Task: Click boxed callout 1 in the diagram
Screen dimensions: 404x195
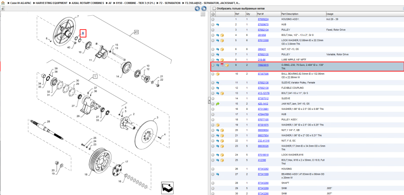Action: (95, 76)
